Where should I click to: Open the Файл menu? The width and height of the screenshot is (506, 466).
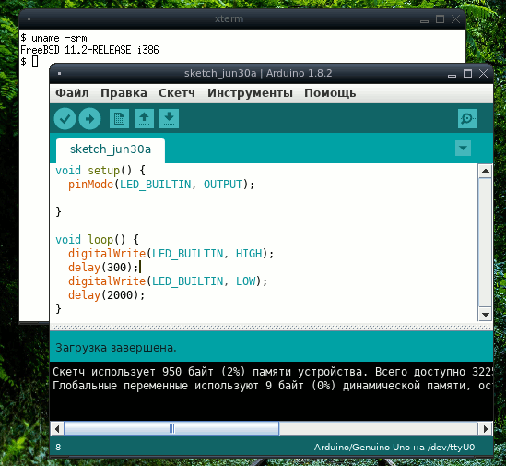coord(72,93)
